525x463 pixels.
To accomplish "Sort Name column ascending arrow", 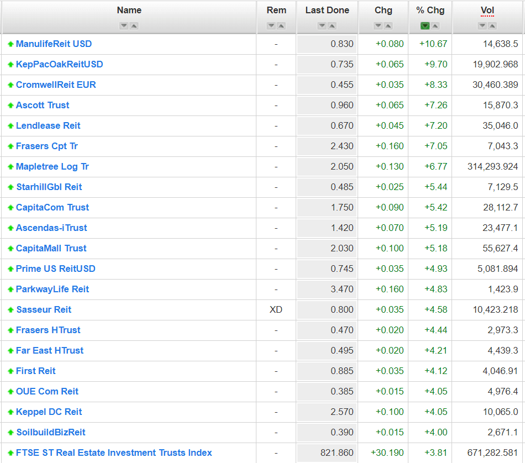I will pos(134,26).
